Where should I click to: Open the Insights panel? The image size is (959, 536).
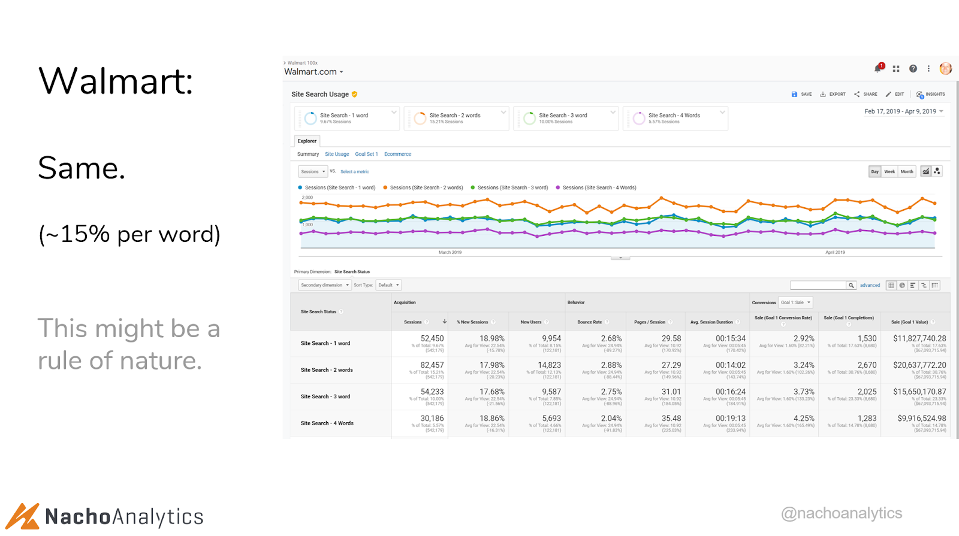point(931,95)
